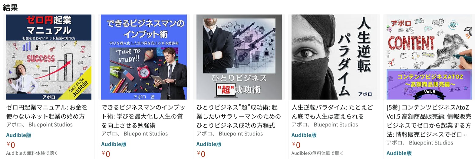
Task: Select Audible版 under できるビジネスマンのインプット術
Action: pos(114,144)
